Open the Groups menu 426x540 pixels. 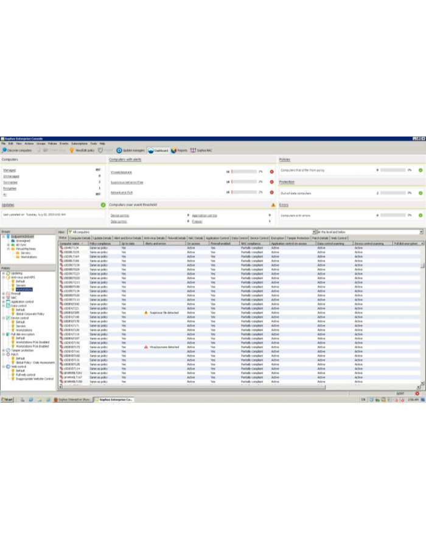point(41,144)
